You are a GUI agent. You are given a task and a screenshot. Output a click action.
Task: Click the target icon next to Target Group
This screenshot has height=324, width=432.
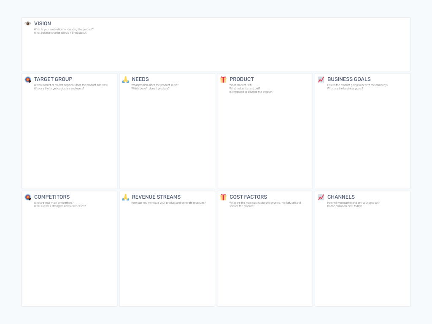tap(28, 80)
